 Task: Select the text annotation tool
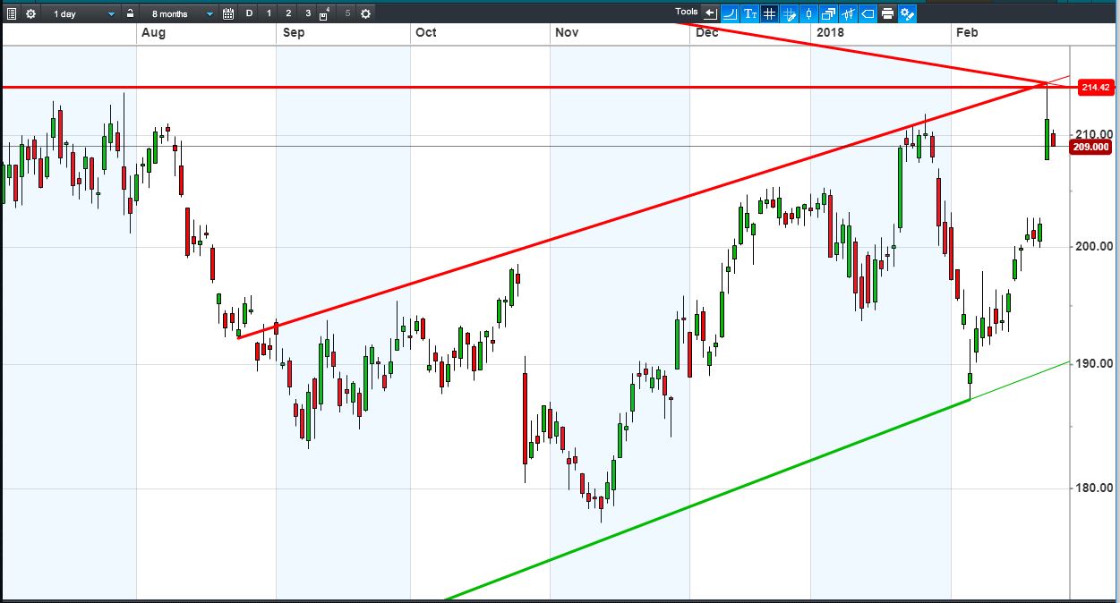pyautogui.click(x=750, y=13)
